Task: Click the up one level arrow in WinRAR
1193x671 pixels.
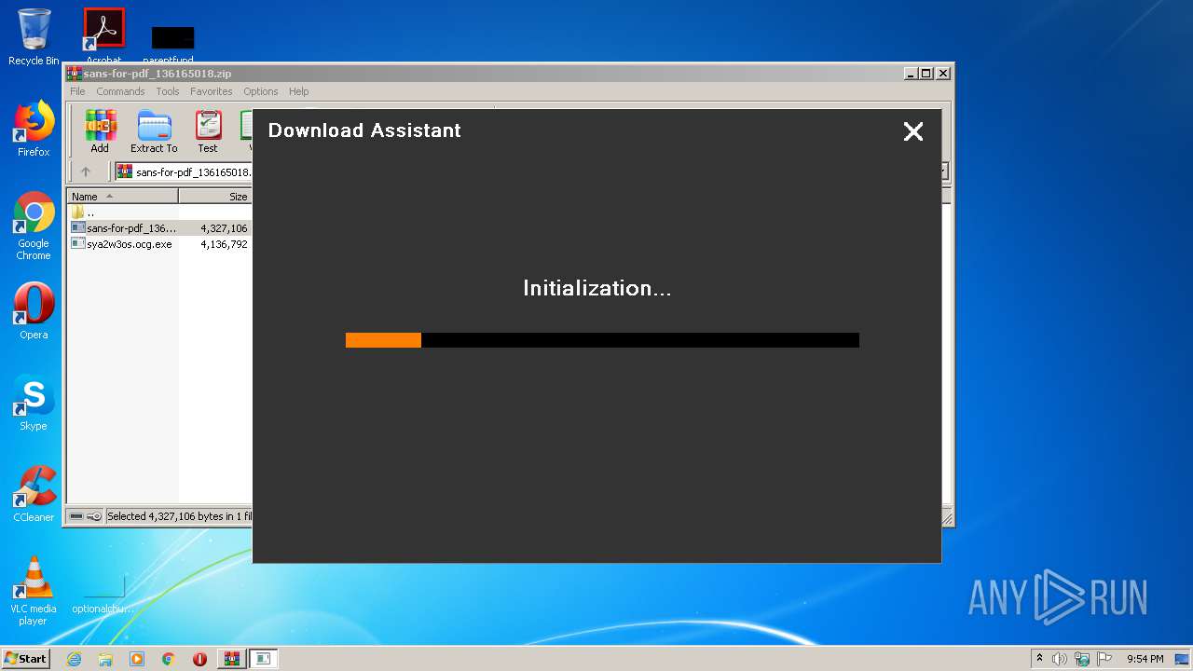Action: [86, 171]
